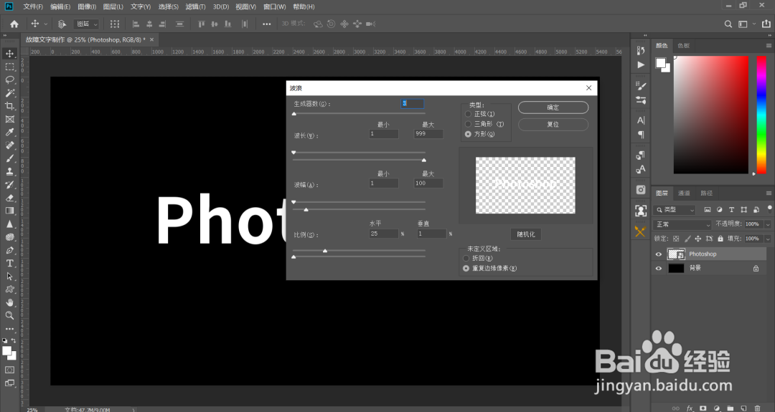Click the Play actions panel icon

[x=641, y=64]
